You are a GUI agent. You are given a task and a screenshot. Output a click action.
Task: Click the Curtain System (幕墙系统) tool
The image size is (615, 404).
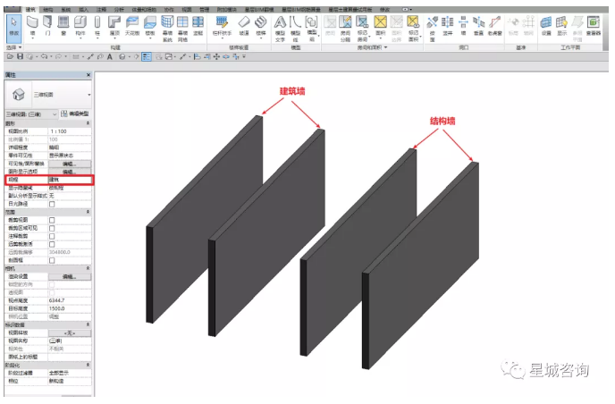167,29
